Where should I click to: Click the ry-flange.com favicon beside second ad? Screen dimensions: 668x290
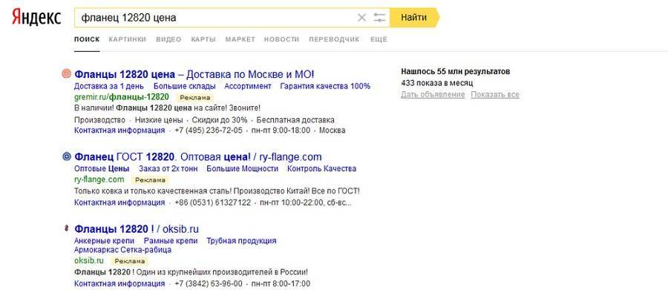click(66, 156)
